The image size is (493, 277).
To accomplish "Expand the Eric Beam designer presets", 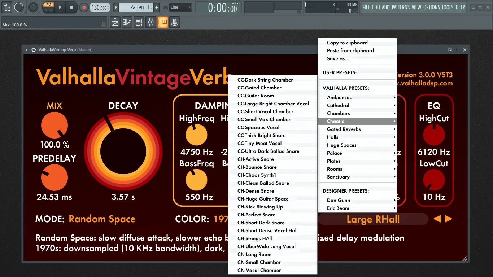I will pos(357,208).
